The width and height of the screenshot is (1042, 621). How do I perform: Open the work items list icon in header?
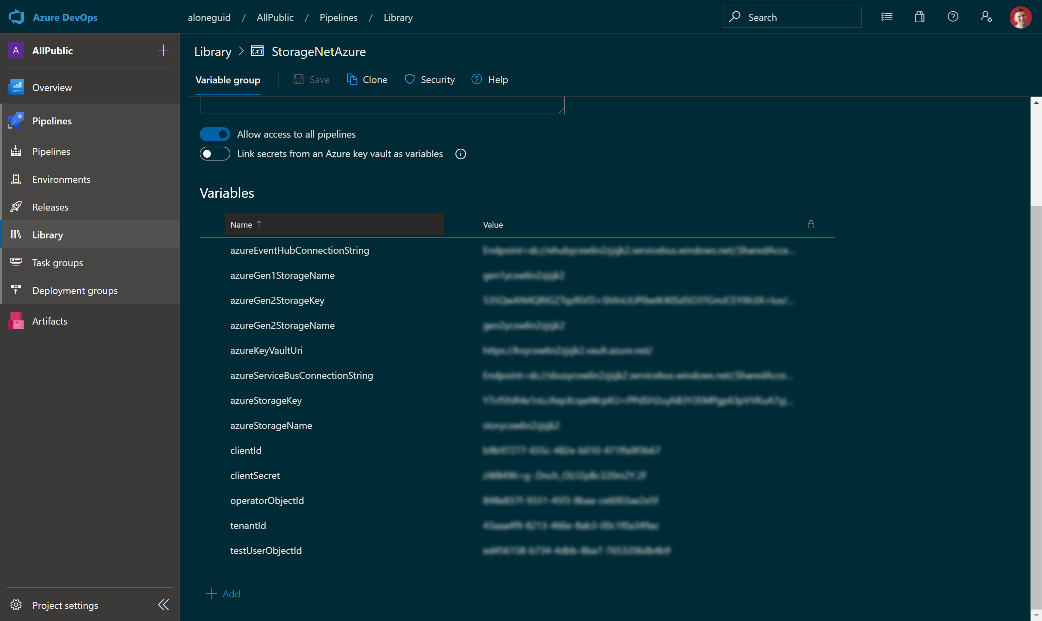click(x=886, y=17)
